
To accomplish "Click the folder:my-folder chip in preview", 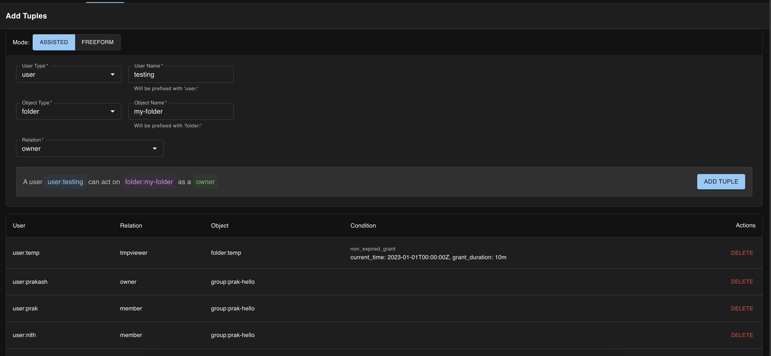I will [x=149, y=182].
